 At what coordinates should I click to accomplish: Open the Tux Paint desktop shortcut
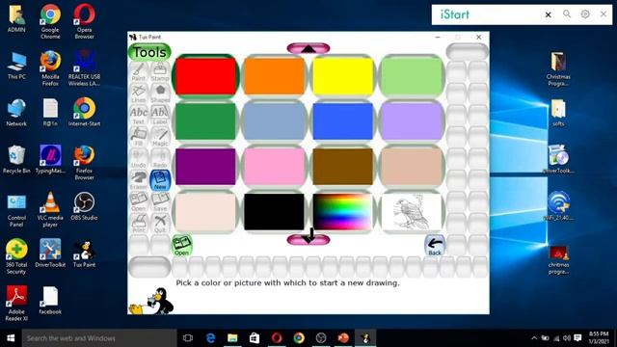click(x=84, y=254)
